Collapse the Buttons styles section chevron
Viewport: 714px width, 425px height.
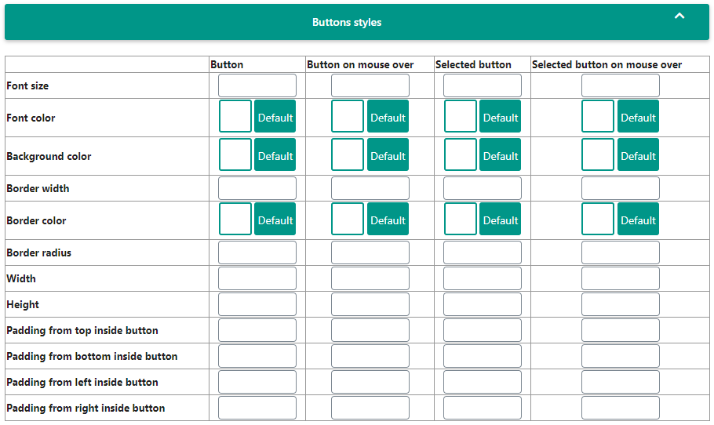point(679,16)
